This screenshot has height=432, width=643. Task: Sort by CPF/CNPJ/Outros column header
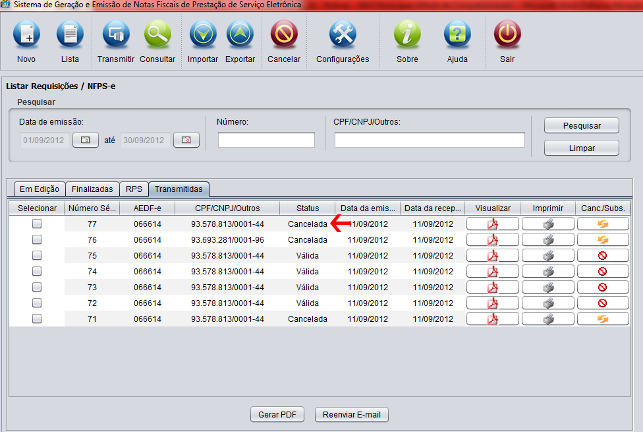point(227,208)
